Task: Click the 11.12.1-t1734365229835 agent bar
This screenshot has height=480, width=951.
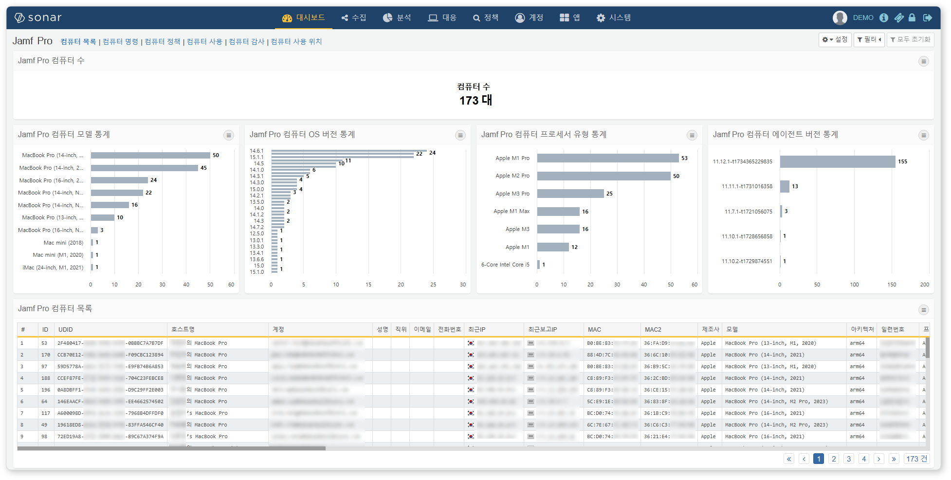Action: (838, 161)
